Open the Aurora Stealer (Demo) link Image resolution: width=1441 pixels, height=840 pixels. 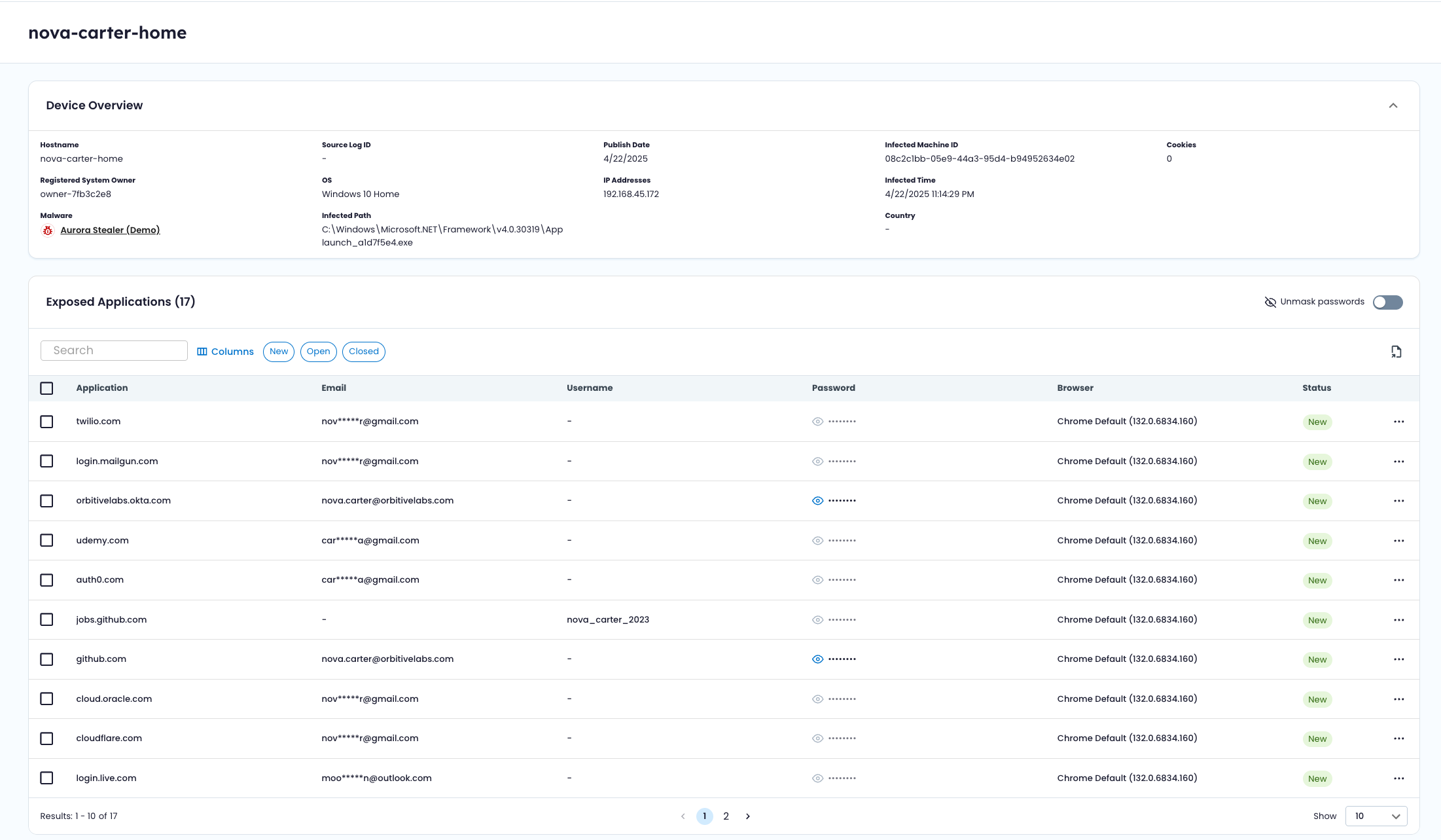tap(110, 230)
